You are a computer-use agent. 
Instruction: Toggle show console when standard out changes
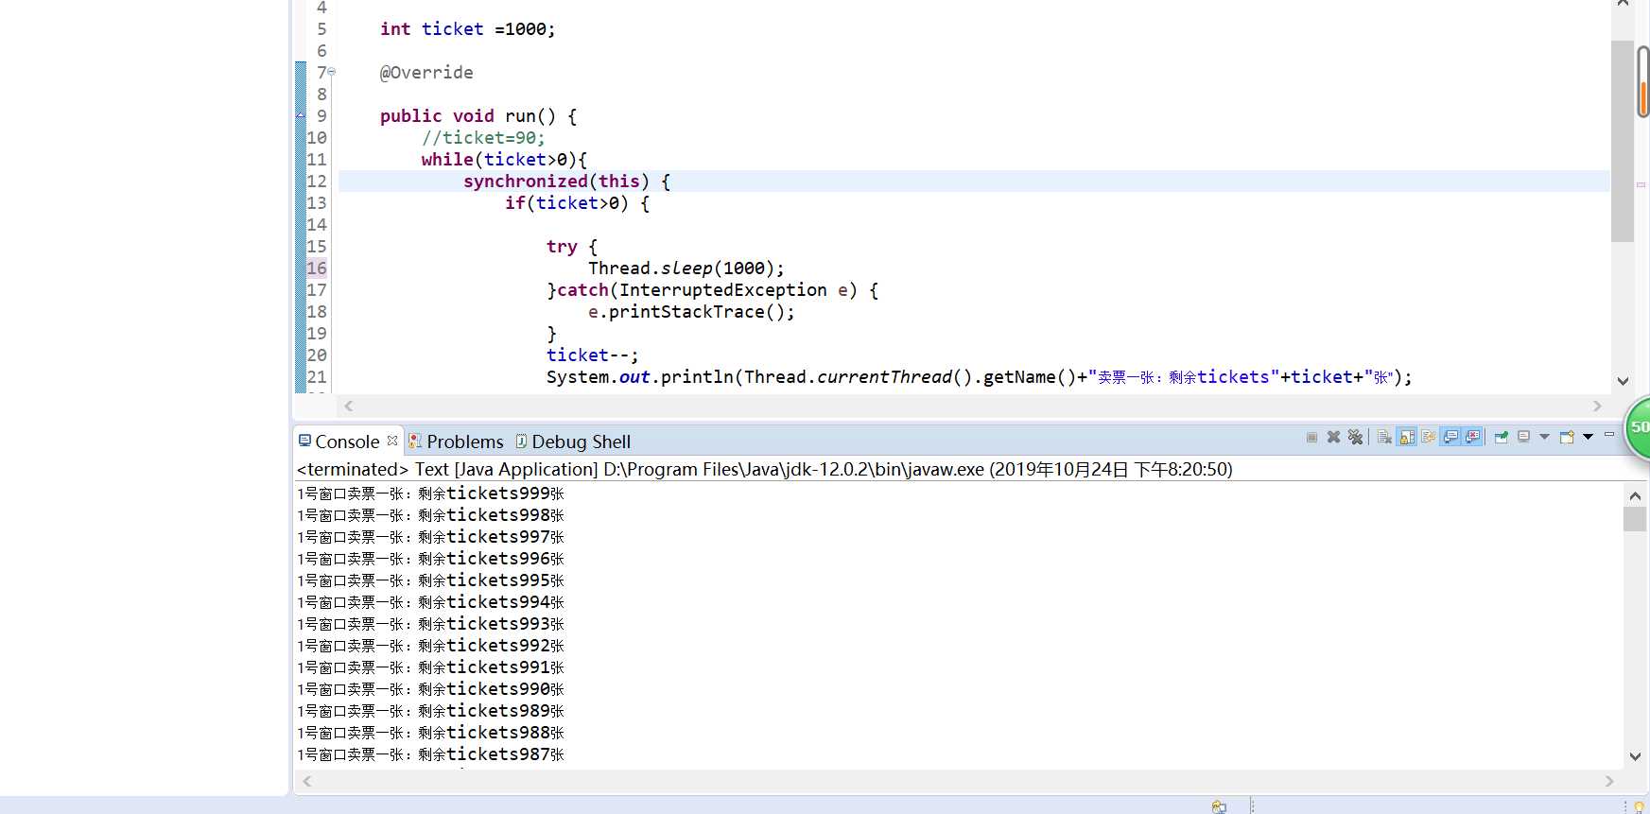(1450, 437)
